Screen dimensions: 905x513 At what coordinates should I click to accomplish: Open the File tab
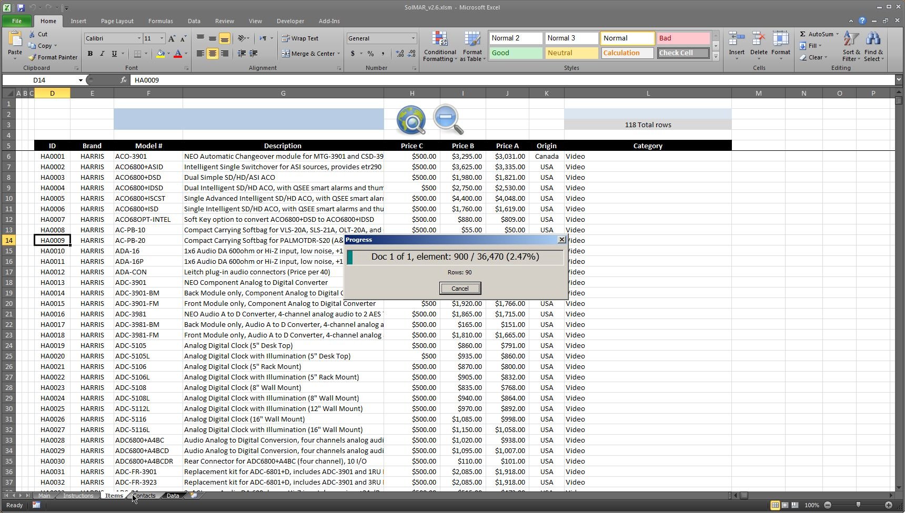17,21
